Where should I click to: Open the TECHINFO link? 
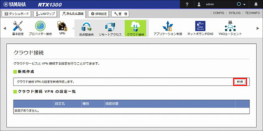pos(252,13)
